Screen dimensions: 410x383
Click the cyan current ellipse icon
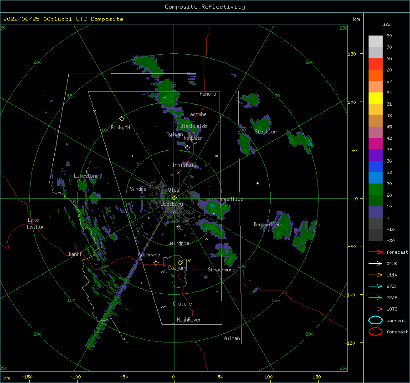pyautogui.click(x=375, y=320)
